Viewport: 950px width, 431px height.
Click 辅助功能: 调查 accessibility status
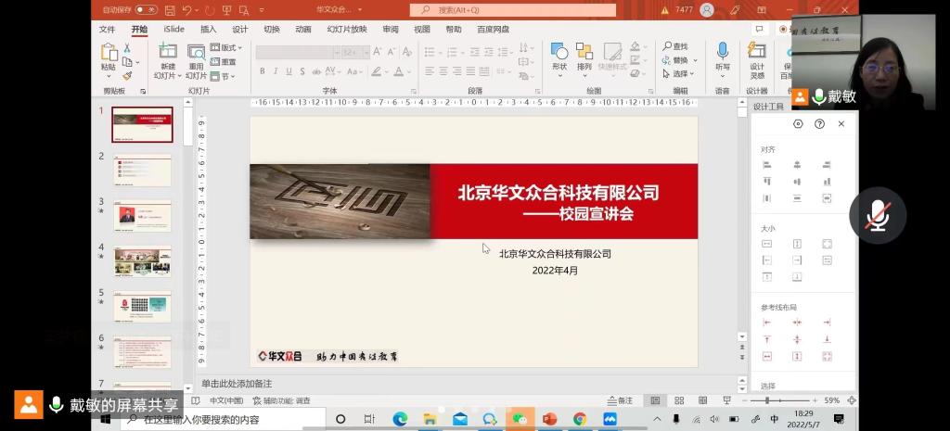282,400
